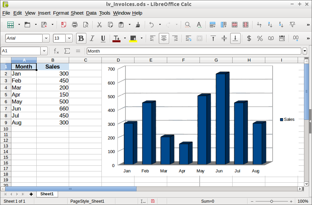Image resolution: width=312 pixels, height=205 pixels.
Task: Click the Print icon in toolbar
Action: click(75, 25)
